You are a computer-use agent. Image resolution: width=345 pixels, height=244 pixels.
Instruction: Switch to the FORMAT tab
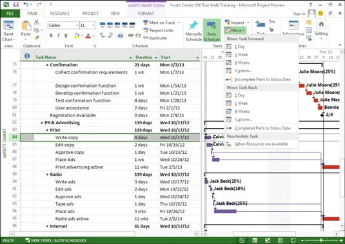[x=146, y=14]
